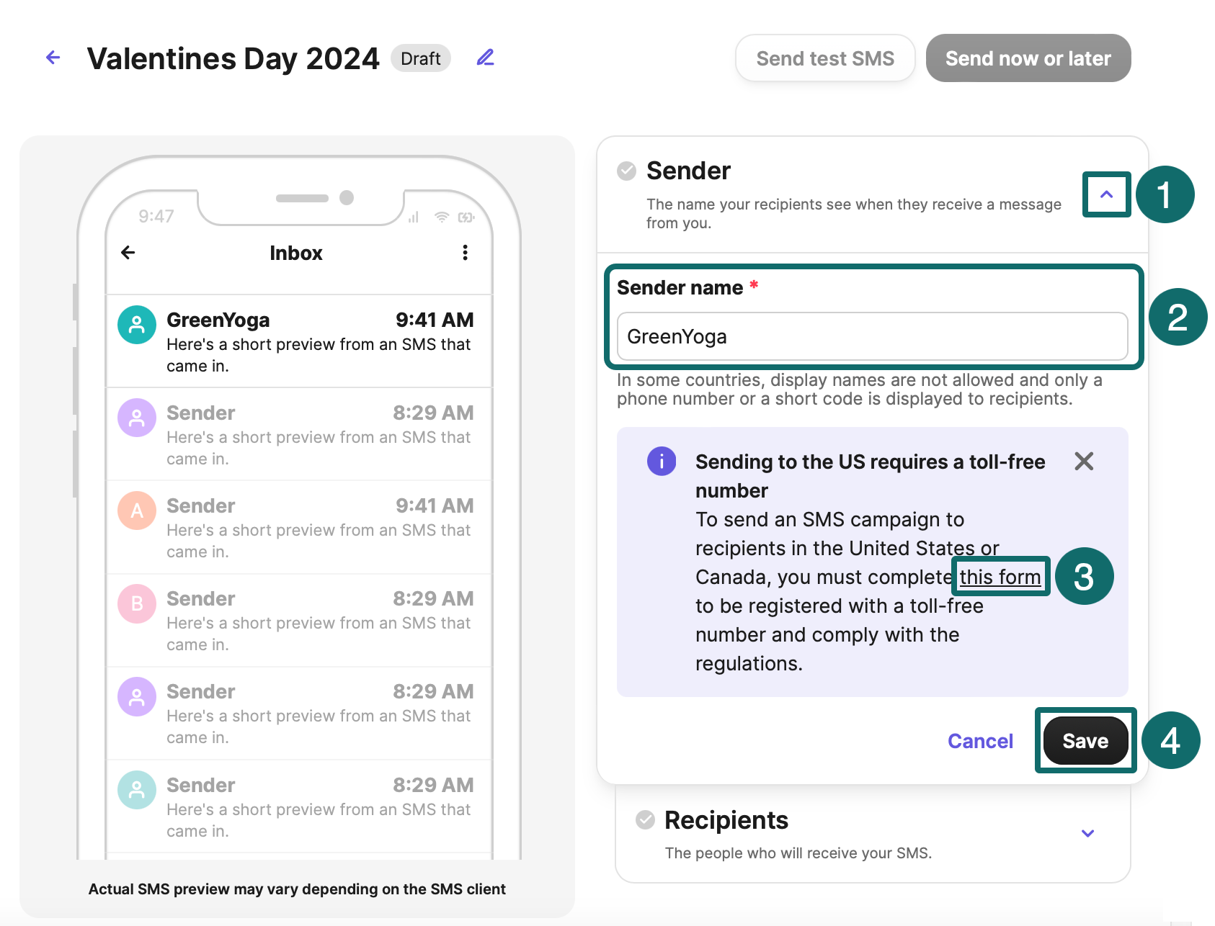Click the 9:41 AM Sender's orange avatar

(x=136, y=511)
